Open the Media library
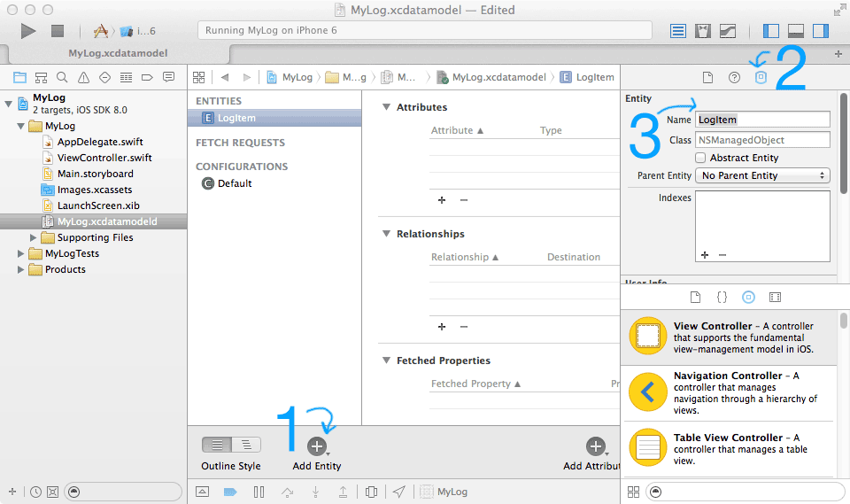The image size is (850, 504). (x=775, y=297)
